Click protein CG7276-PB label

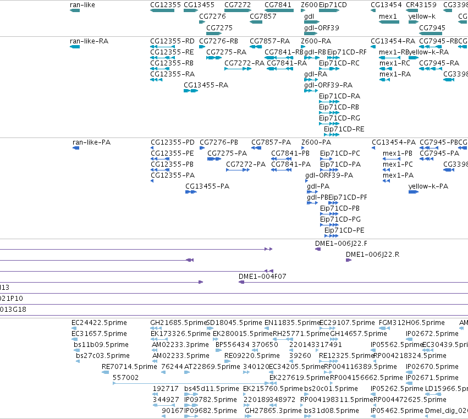219,142
